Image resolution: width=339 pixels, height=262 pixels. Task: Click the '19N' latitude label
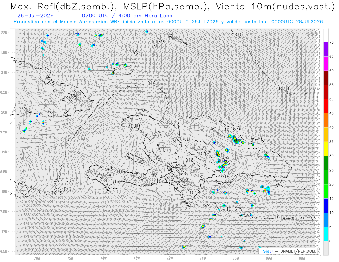(x=5, y=152)
